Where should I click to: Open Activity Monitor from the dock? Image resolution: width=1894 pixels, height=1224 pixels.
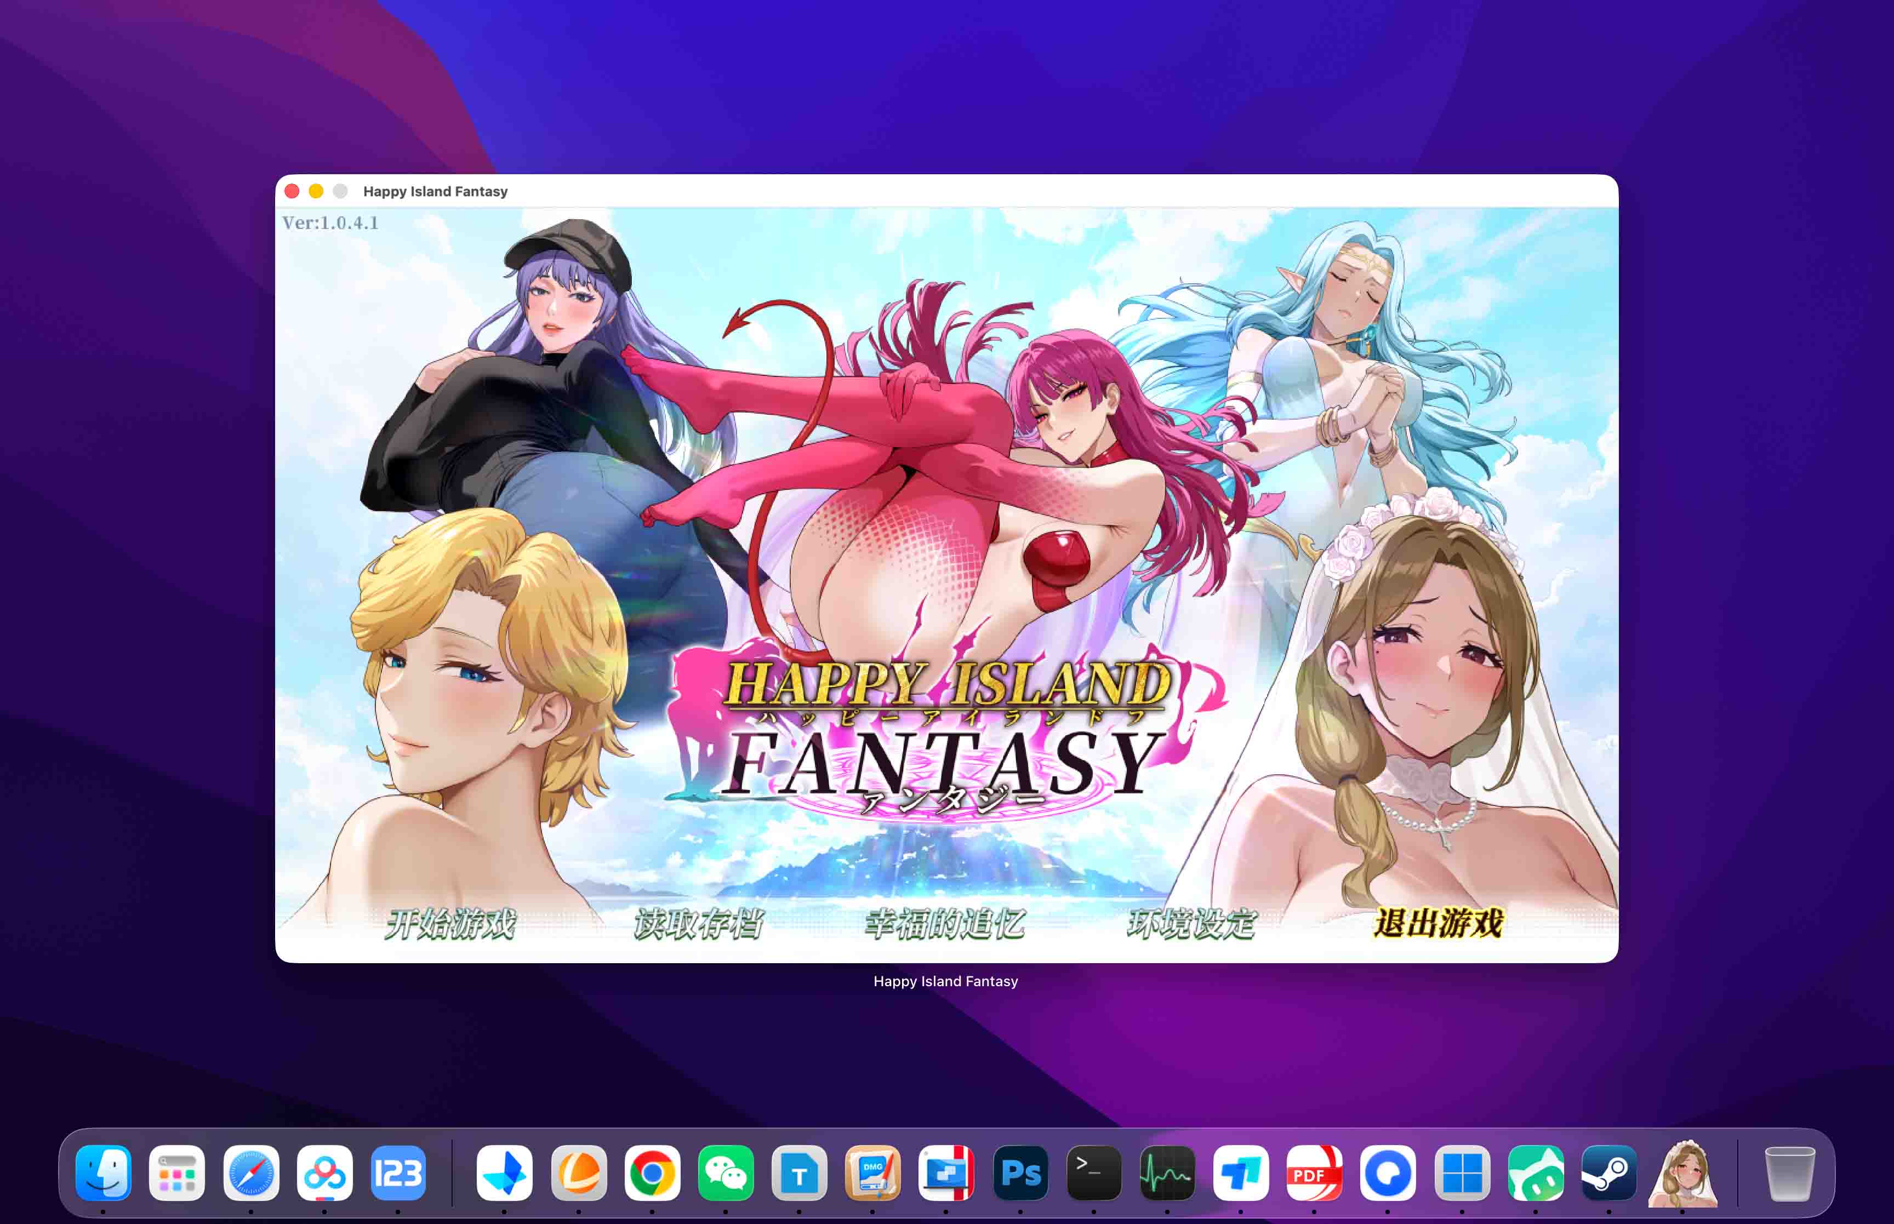click(x=1167, y=1172)
